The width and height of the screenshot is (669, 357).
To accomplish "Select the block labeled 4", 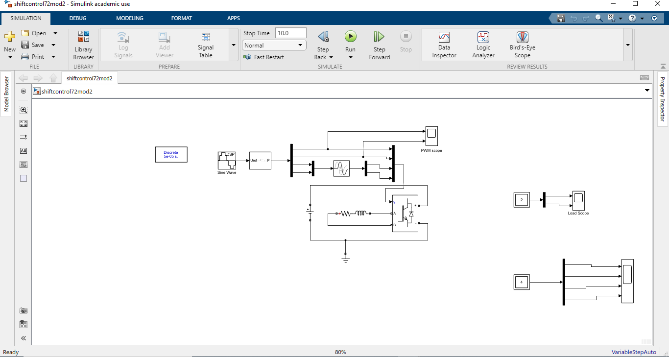I will [522, 283].
